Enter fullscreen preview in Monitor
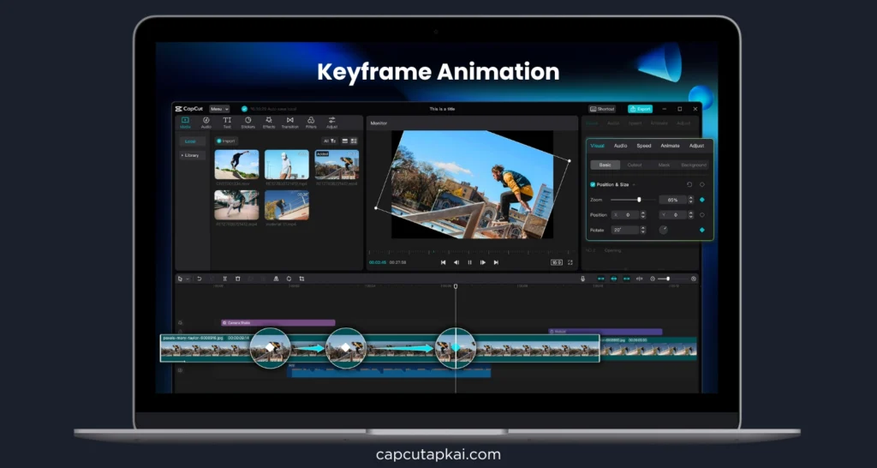This screenshot has height=468, width=877. 570,262
